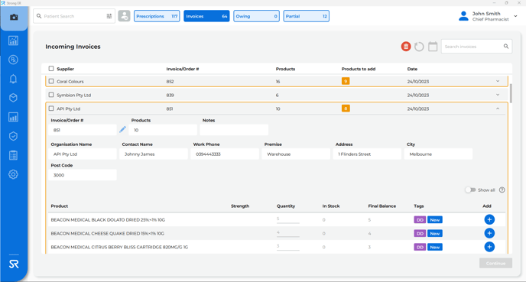Tick the select-all Supplier header checkbox
Image resolution: width=526 pixels, height=282 pixels.
(51, 69)
